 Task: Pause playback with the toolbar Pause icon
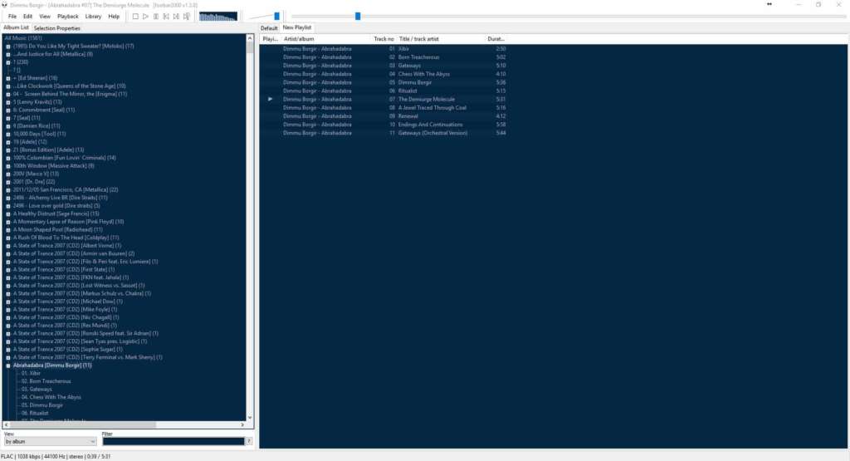pos(156,17)
